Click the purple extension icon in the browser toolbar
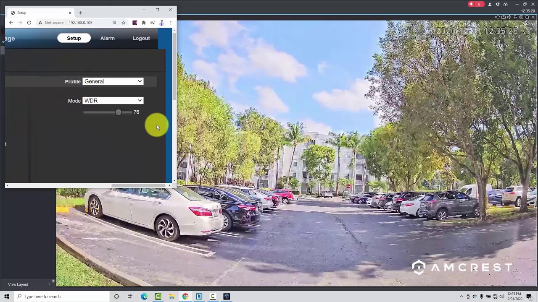Viewport: 538px width, 302px height. point(135,23)
